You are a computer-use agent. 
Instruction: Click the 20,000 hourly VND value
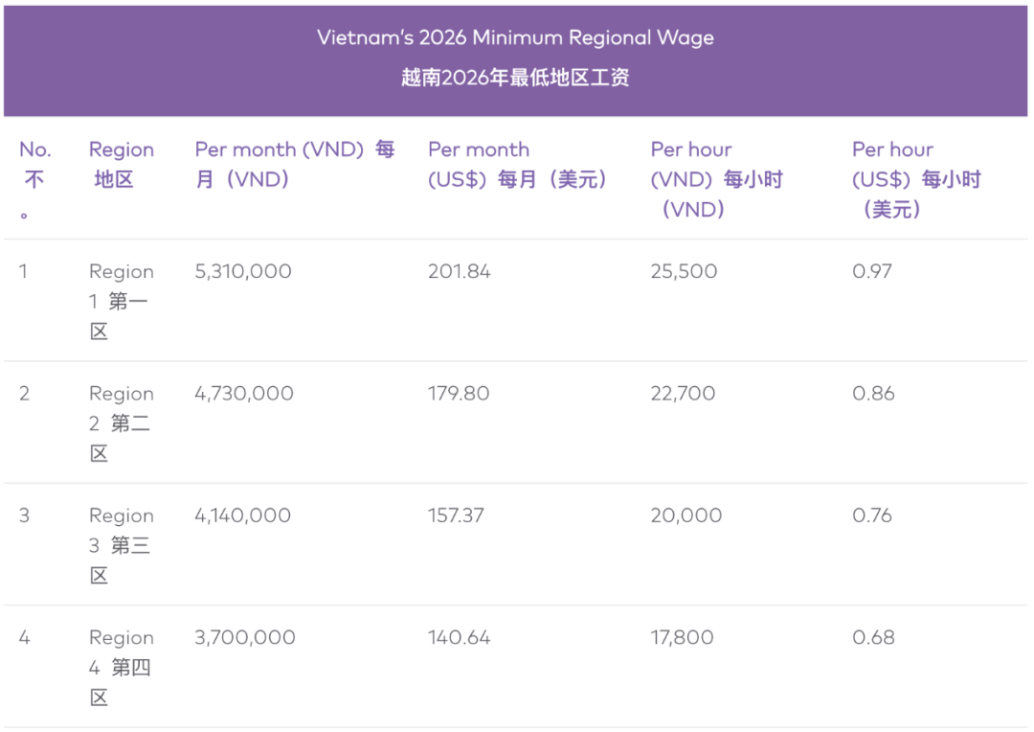pos(686,515)
